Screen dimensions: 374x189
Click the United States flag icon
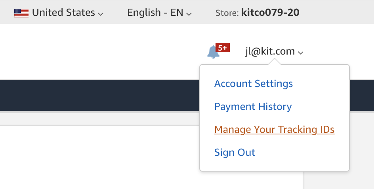21,13
